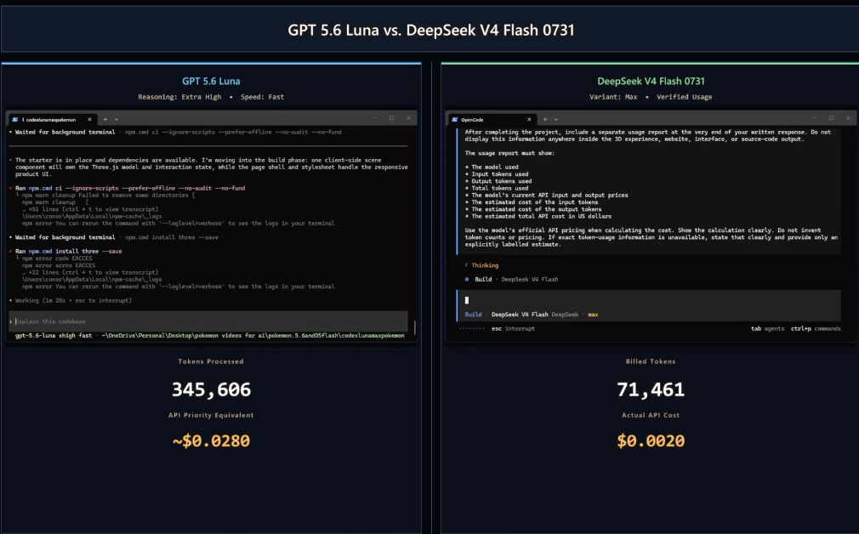The width and height of the screenshot is (859, 534).
Task: Click '+22 lines (ctrl + t to view transcript)'
Action: click(x=90, y=272)
